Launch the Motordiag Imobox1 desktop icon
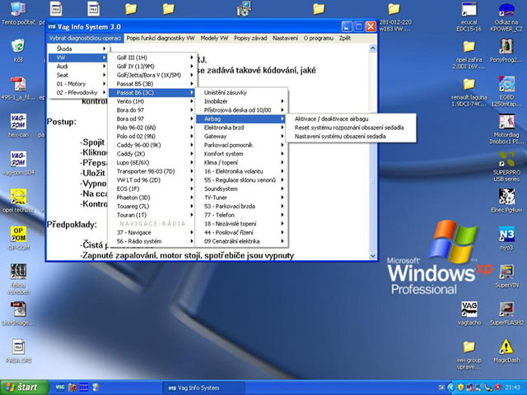The width and height of the screenshot is (527, 395). [x=506, y=129]
